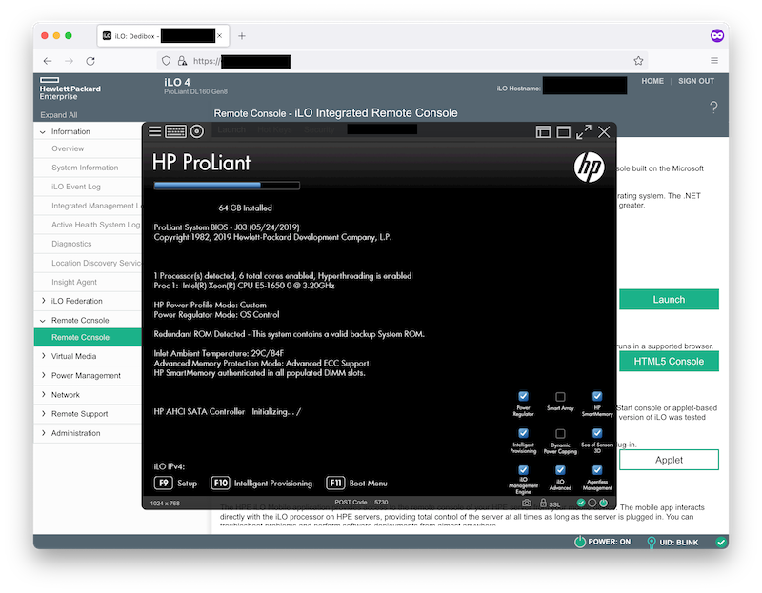Go forward in the browser history

(x=69, y=61)
